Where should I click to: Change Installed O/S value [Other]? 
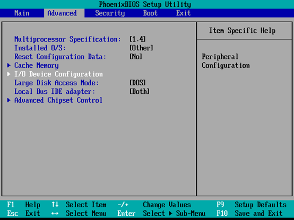pos(141,48)
